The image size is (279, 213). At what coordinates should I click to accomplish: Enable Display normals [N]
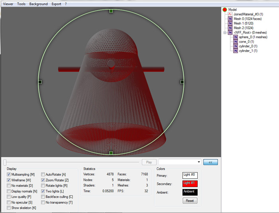pyautogui.click(x=8, y=192)
